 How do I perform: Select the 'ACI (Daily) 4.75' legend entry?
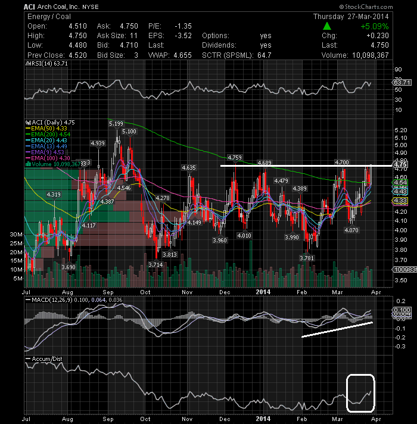coord(50,123)
